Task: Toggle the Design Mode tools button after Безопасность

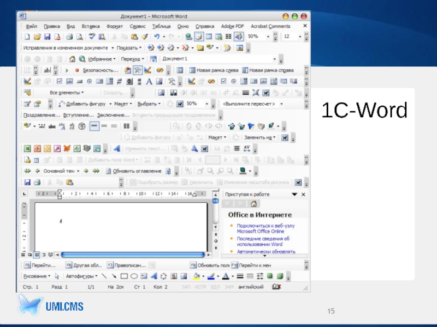Action: [138, 70]
